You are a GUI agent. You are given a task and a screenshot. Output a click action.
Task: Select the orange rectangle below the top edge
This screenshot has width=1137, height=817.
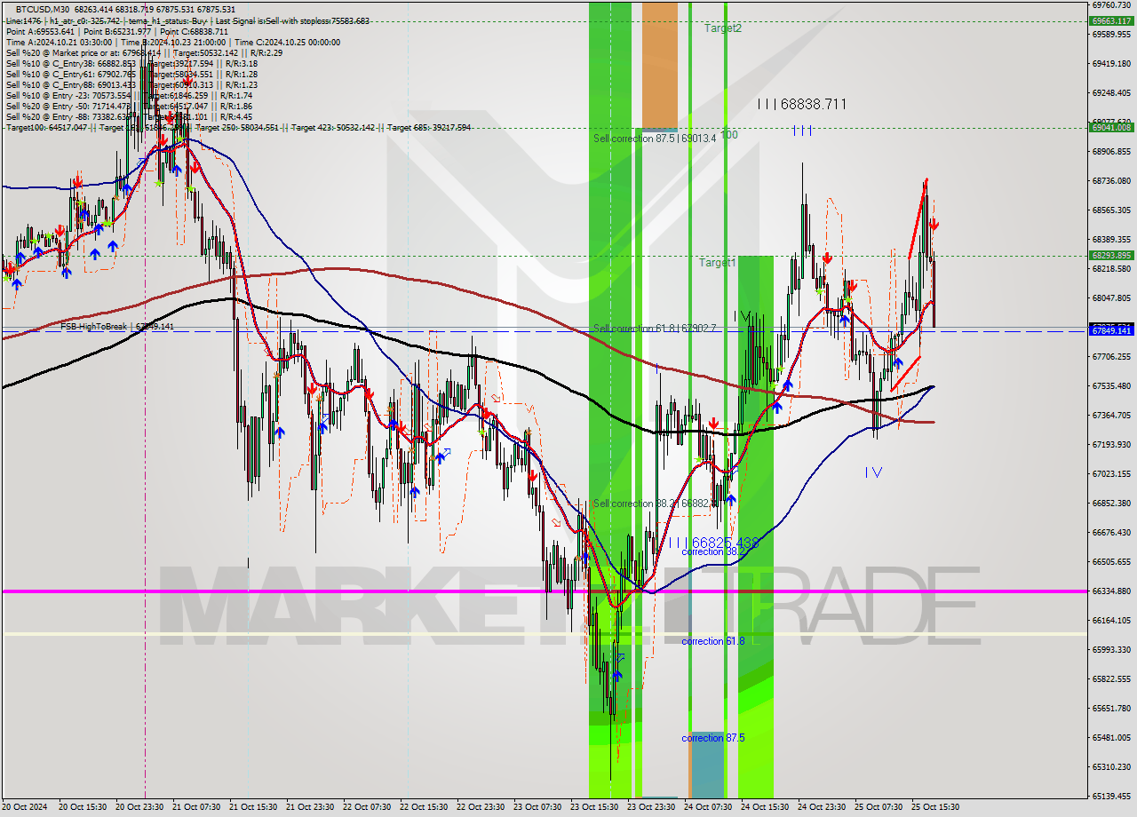(659, 65)
